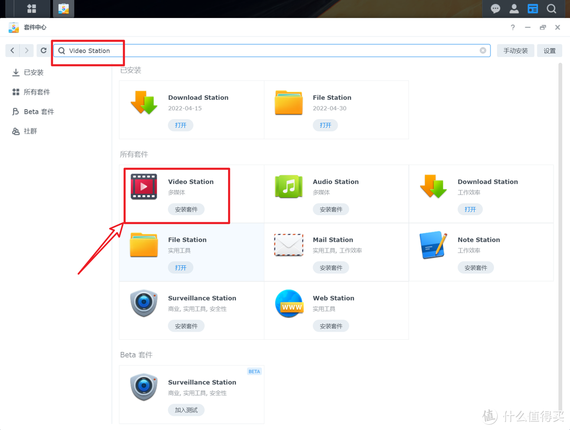Open installed Download Station via 打开 in 已安装

(180, 125)
